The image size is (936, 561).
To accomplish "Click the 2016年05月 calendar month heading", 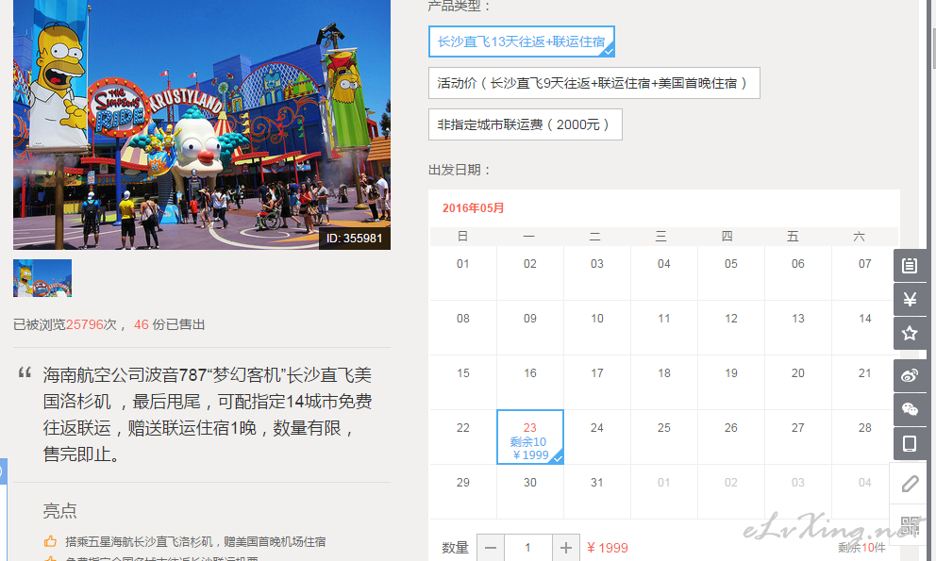I will tap(474, 208).
